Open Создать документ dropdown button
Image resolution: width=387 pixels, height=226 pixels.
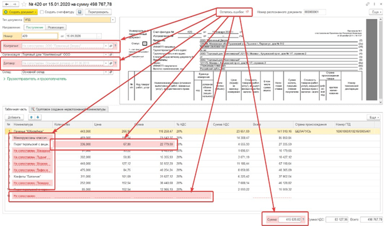[x=20, y=12]
